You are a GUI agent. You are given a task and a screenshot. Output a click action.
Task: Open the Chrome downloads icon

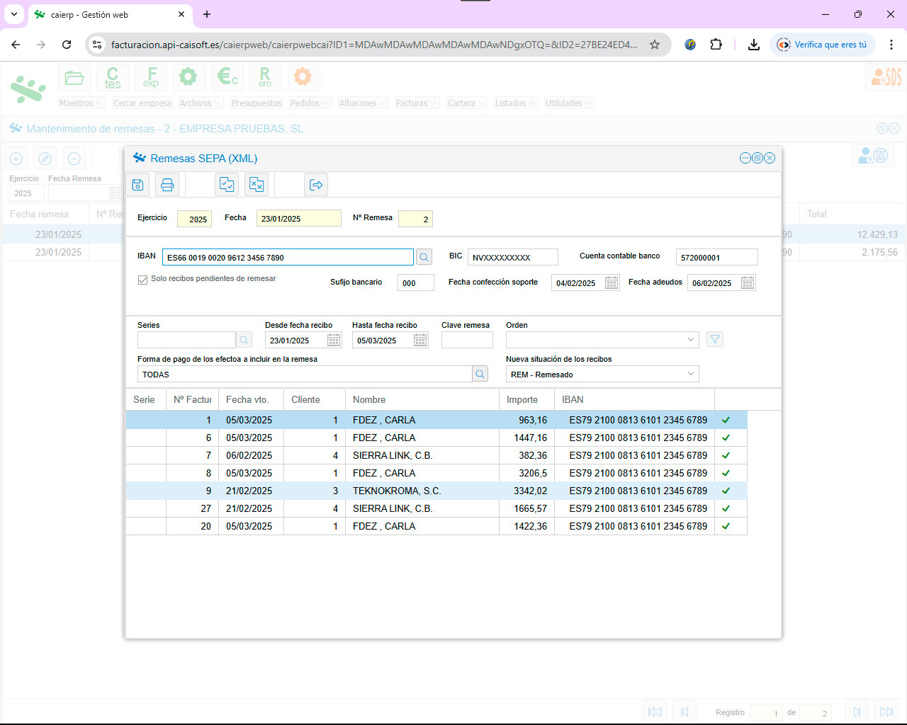click(x=754, y=45)
